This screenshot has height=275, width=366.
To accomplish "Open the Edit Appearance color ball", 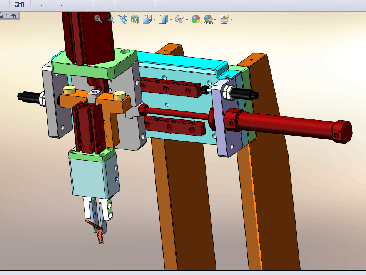I will 196,19.
